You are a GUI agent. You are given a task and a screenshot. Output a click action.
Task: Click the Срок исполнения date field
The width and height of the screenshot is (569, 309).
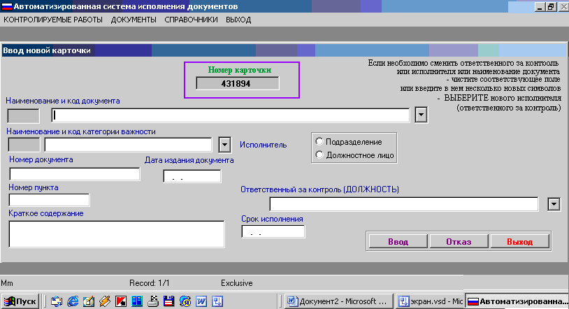click(x=273, y=231)
